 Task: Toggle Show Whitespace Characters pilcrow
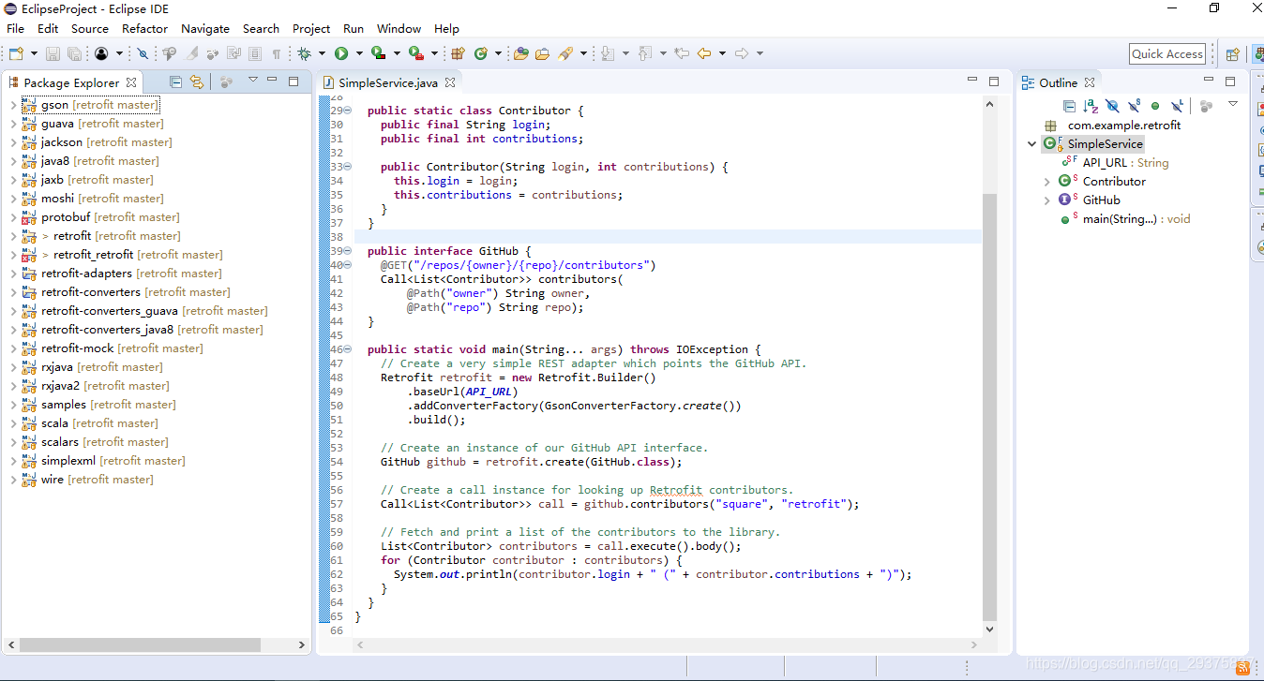tap(277, 53)
